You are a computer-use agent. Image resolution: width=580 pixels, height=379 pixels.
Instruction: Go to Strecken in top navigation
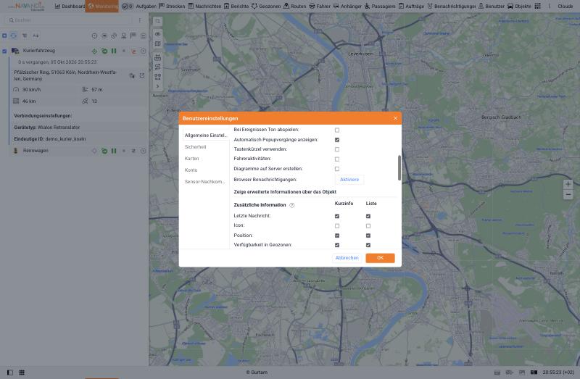coord(172,6)
